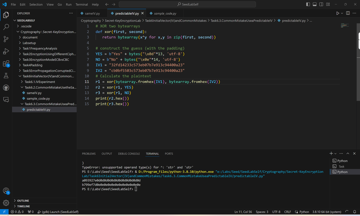
Task: Open the Chat view in activity bar
Action: (6, 100)
